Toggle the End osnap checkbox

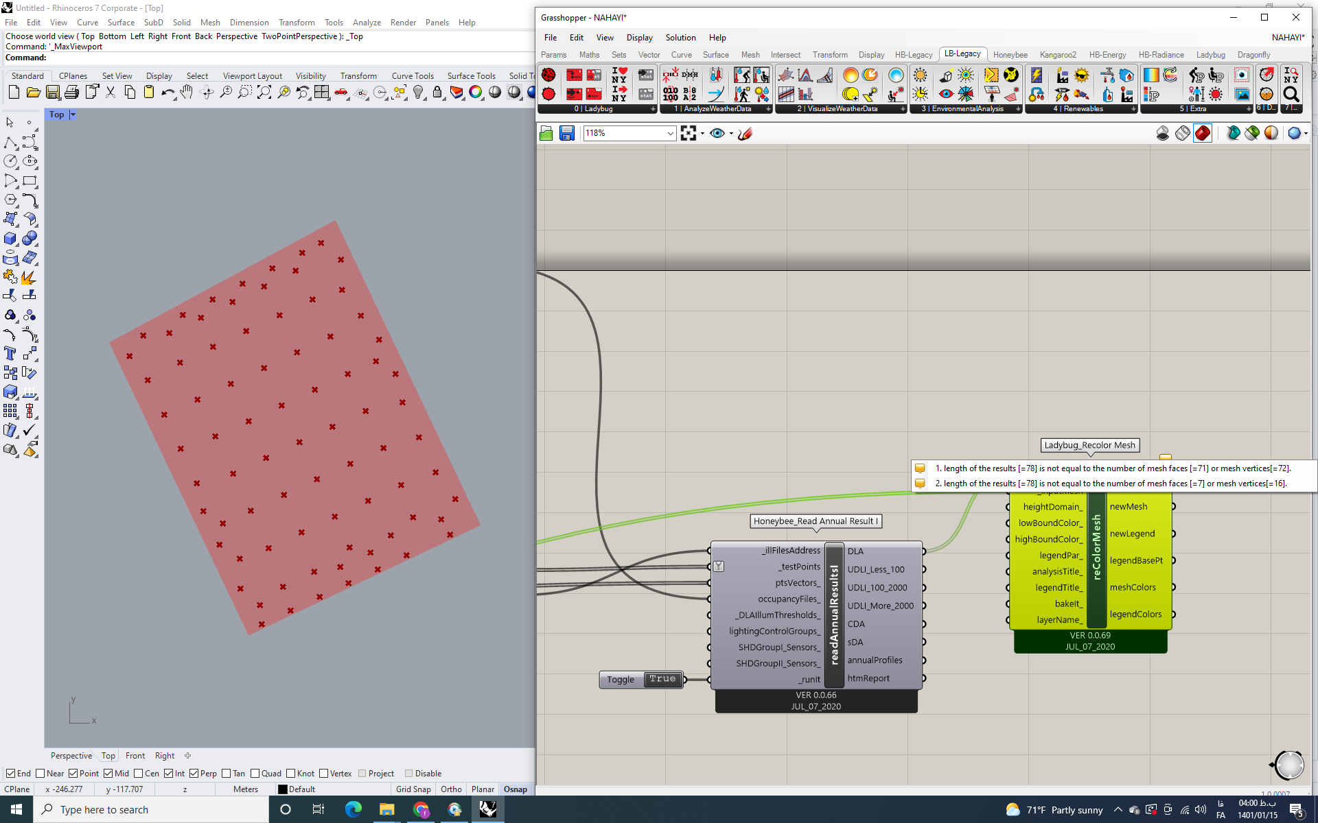tap(10, 774)
